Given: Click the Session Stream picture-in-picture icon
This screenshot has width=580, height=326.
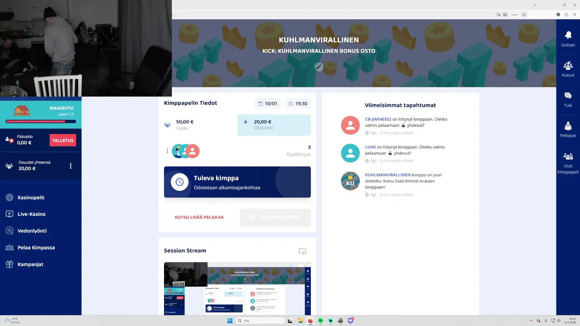Looking at the screenshot, I should [x=303, y=251].
